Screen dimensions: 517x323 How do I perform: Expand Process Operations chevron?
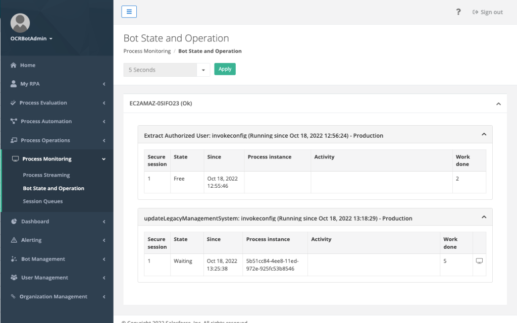point(104,140)
